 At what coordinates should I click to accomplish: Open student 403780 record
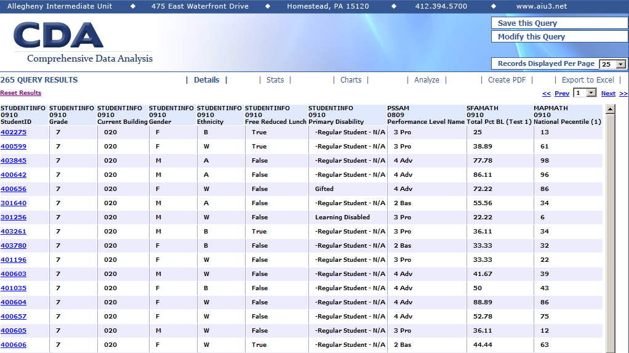click(x=14, y=246)
